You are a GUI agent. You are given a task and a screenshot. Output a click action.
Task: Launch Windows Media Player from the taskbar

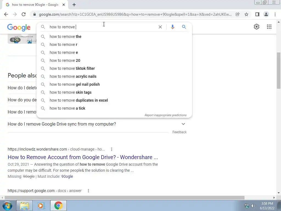tap(41, 206)
